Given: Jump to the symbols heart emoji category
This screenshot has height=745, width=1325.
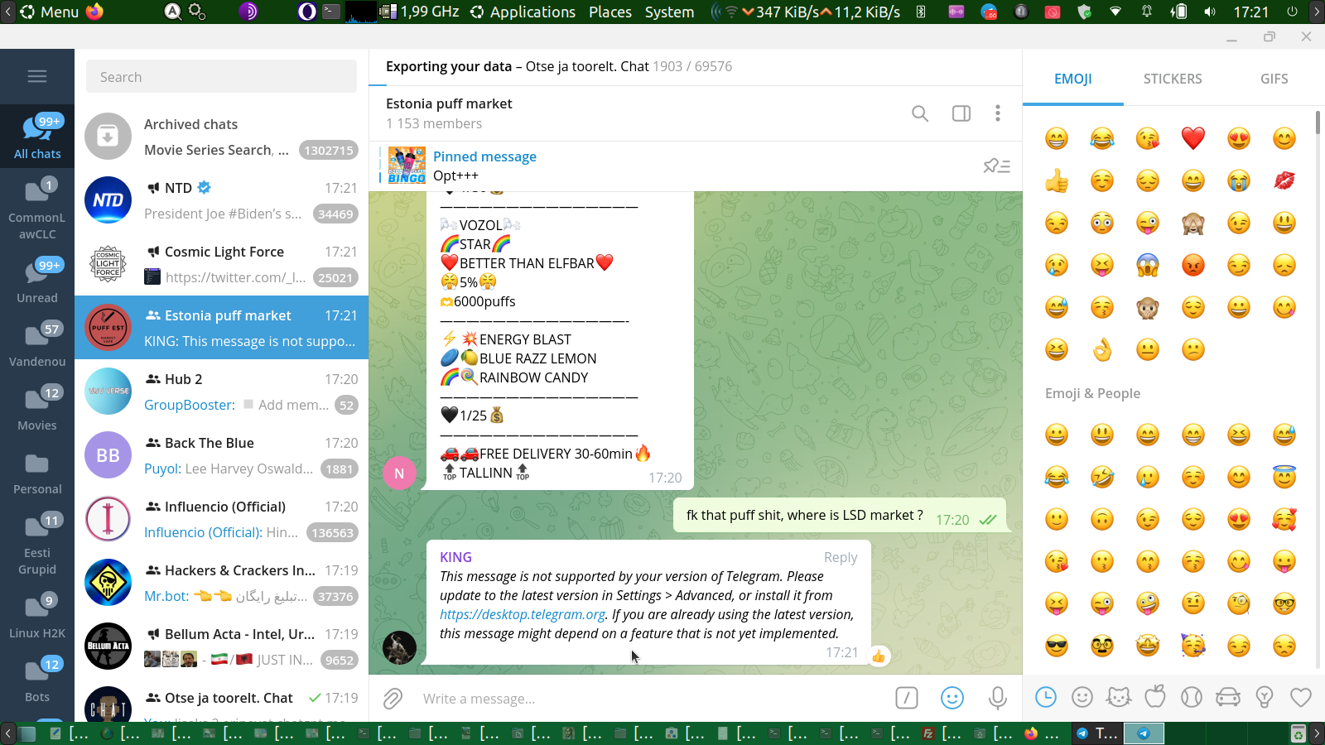Looking at the screenshot, I should coord(1301,698).
